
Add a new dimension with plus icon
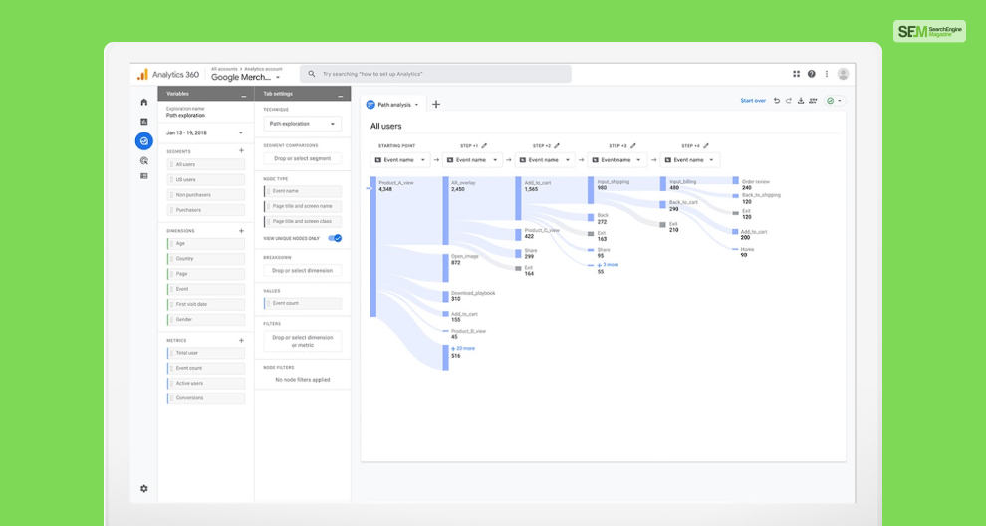[241, 231]
